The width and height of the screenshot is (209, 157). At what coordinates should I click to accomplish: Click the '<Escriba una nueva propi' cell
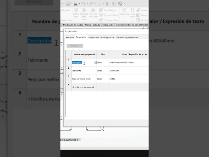84,87
